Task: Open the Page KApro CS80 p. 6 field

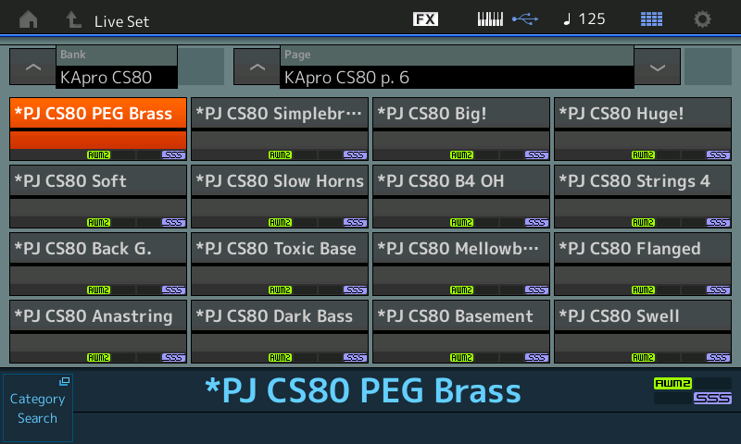Action: [456, 68]
